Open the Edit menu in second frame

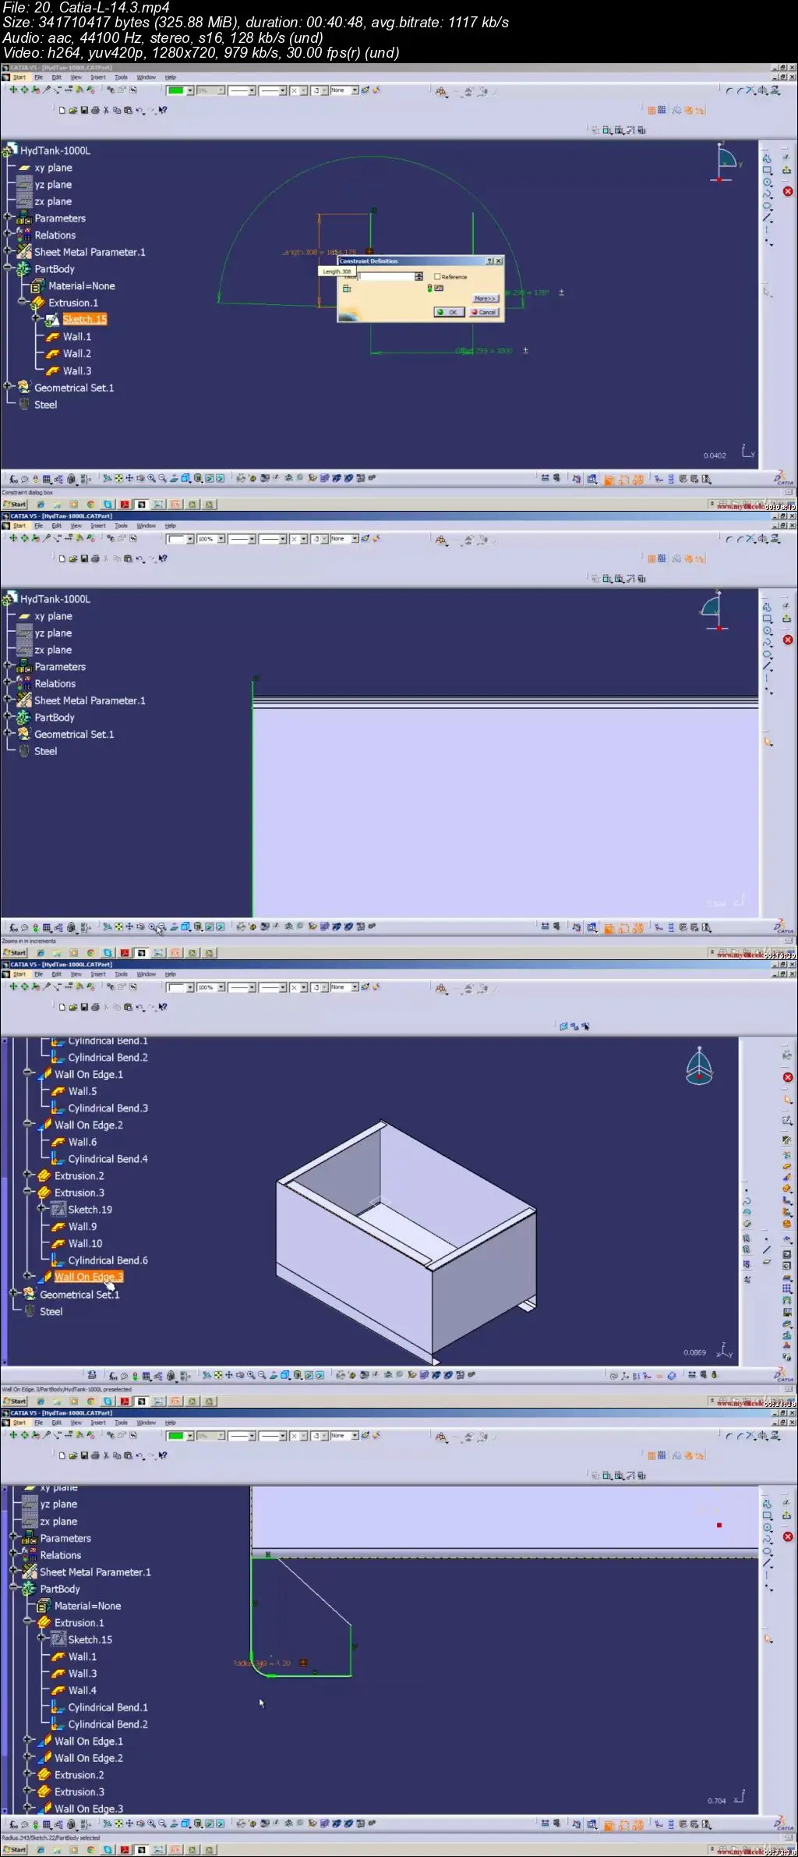point(56,526)
